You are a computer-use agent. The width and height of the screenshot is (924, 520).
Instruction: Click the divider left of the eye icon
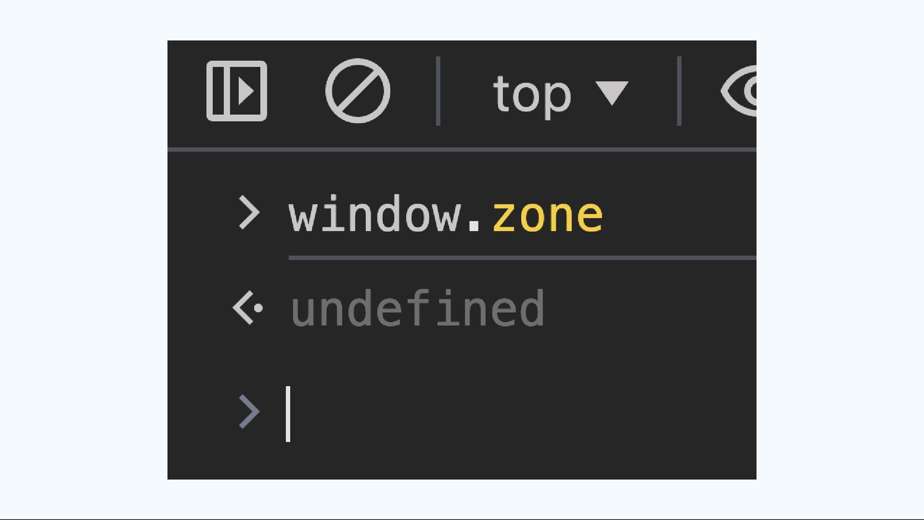coord(679,91)
